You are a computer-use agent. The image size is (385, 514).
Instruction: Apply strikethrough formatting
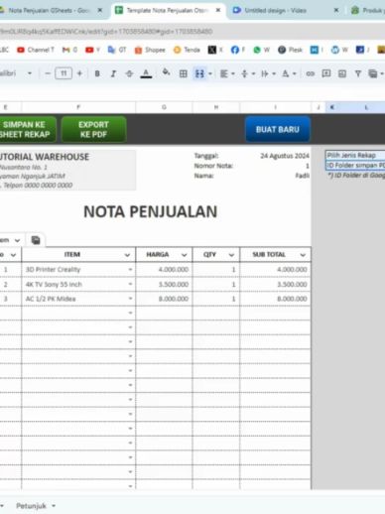click(x=129, y=73)
